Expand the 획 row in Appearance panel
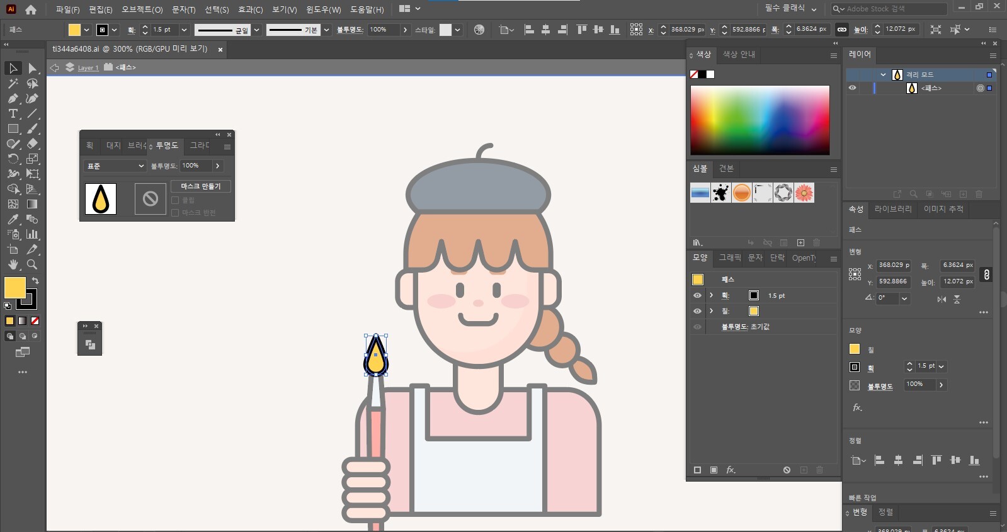This screenshot has height=532, width=1007. pos(711,295)
